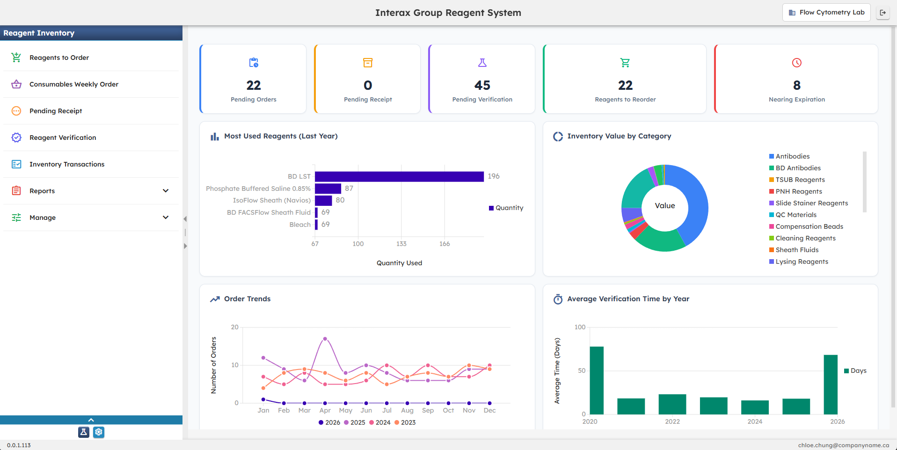Click the Reagent Verification badge icon
The image size is (897, 450).
(16, 138)
